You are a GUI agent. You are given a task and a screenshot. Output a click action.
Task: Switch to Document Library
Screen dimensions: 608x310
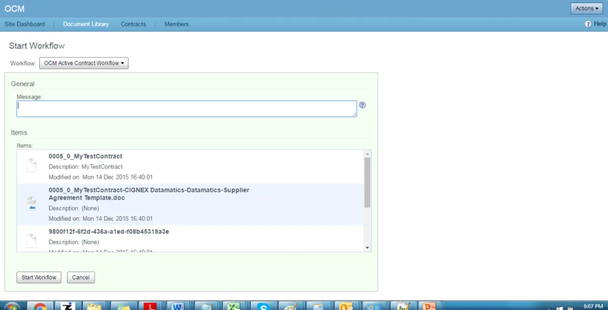(x=86, y=24)
